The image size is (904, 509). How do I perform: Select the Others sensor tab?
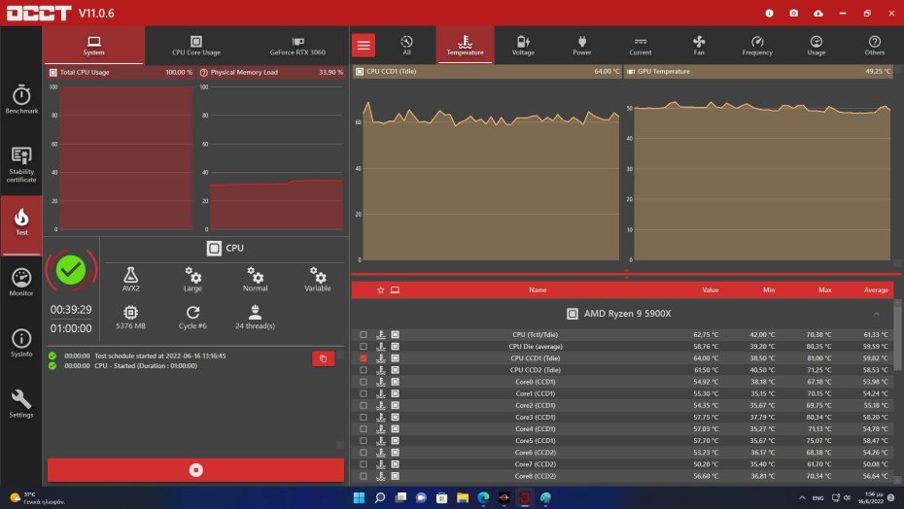[x=874, y=45]
